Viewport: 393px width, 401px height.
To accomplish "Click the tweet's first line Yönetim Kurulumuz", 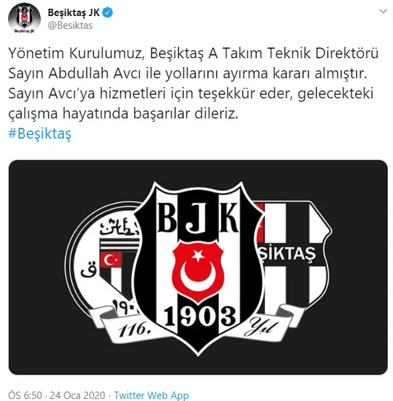I will pos(75,53).
